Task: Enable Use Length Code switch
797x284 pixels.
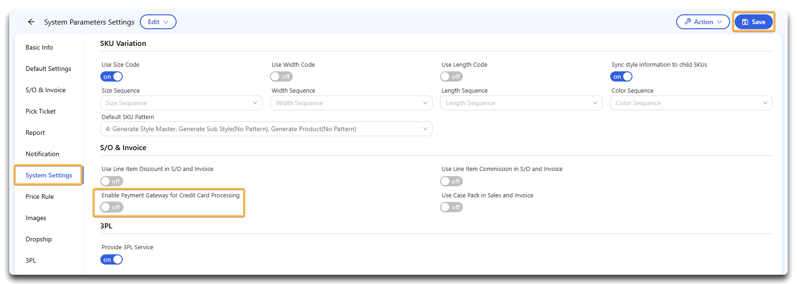Action: (452, 76)
